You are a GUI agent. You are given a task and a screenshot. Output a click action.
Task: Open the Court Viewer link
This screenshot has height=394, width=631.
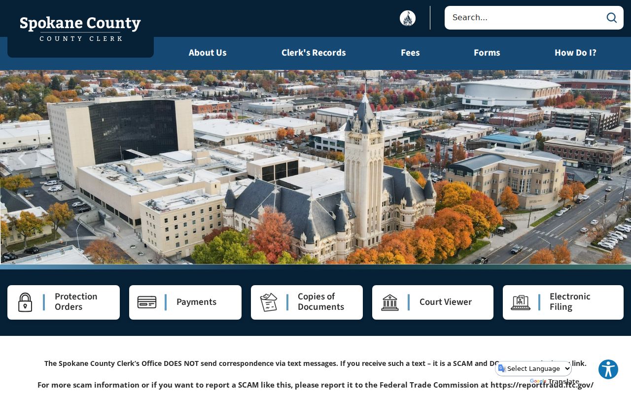(x=433, y=302)
